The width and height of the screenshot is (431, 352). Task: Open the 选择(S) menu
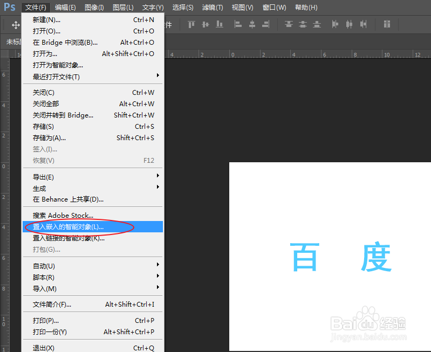point(183,8)
